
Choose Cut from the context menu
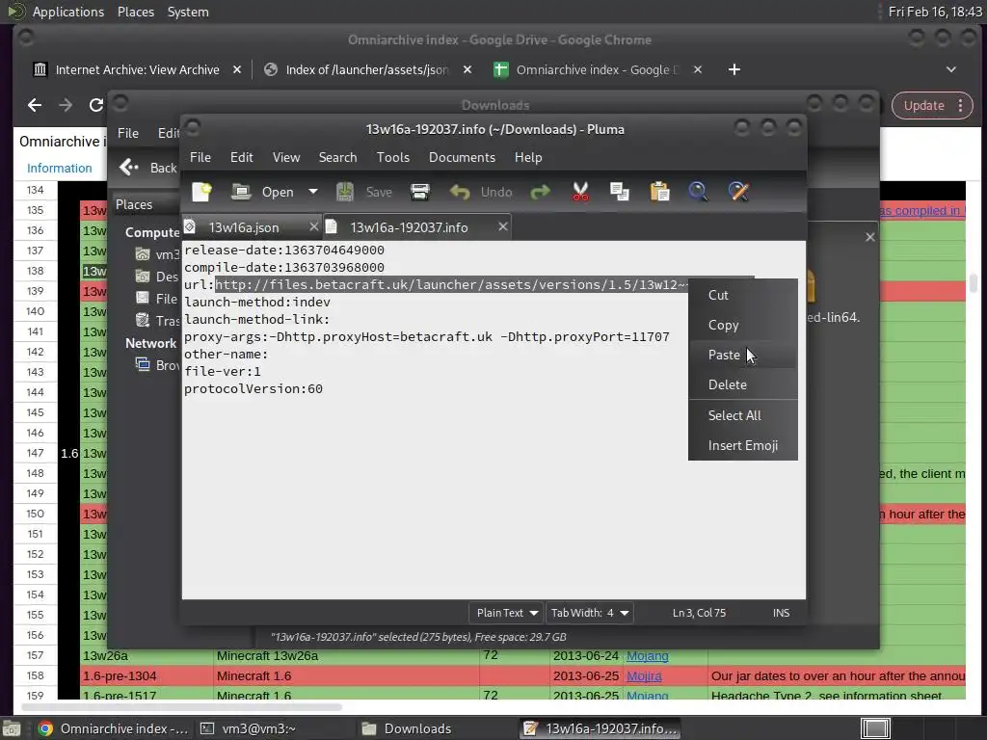(x=743, y=295)
